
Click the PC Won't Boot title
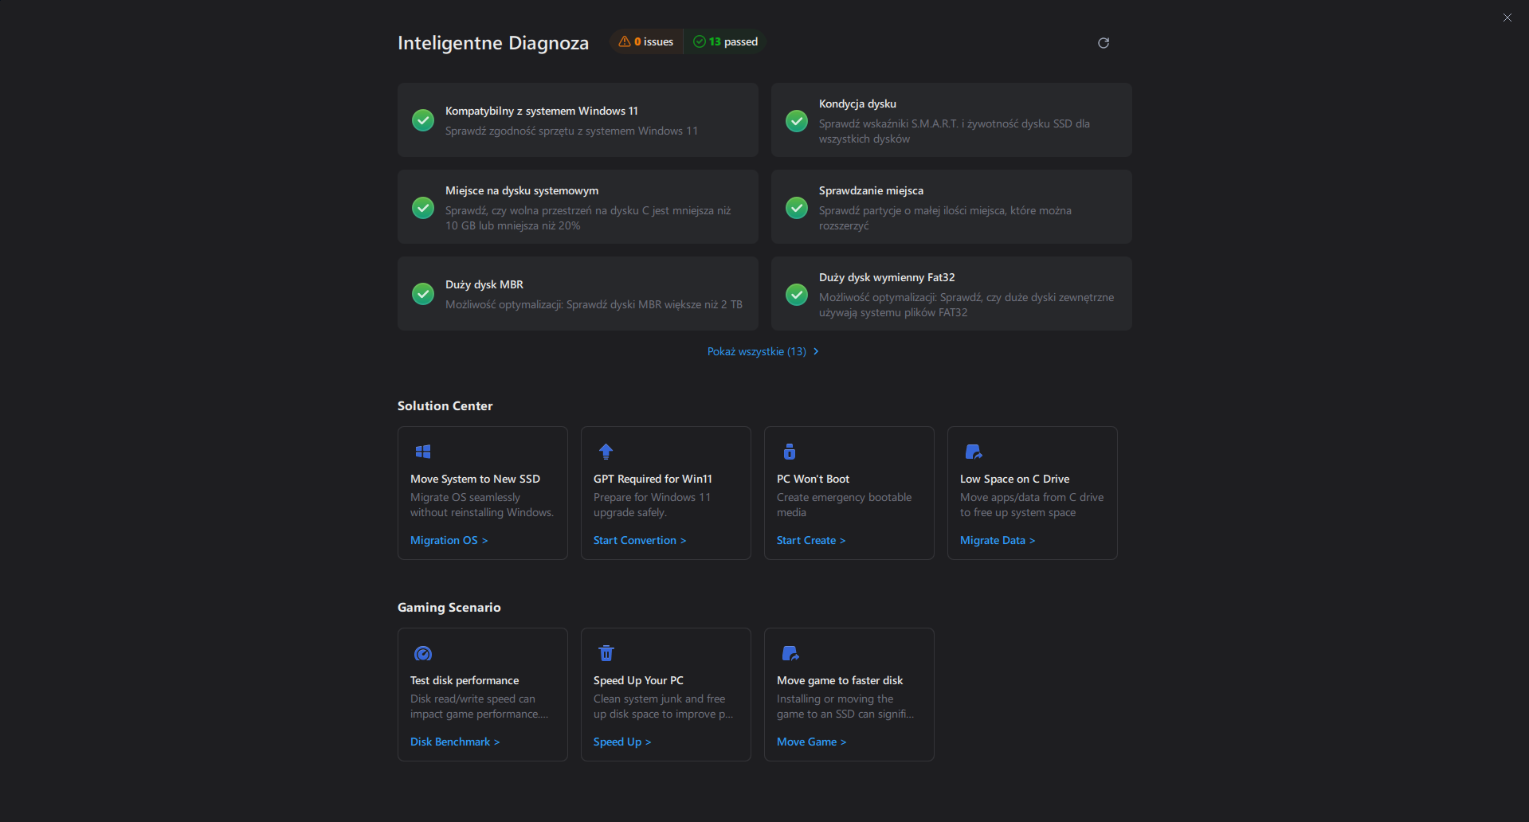(x=813, y=479)
